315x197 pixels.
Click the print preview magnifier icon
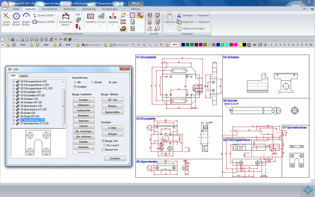[x=22, y=39]
